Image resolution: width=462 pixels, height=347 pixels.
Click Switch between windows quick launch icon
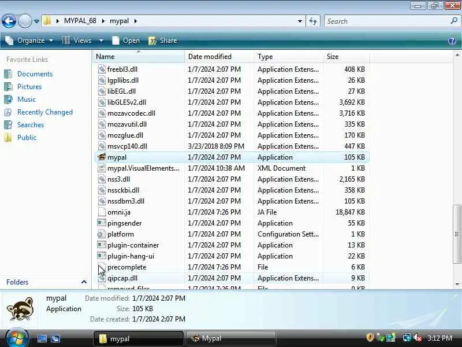55,338
